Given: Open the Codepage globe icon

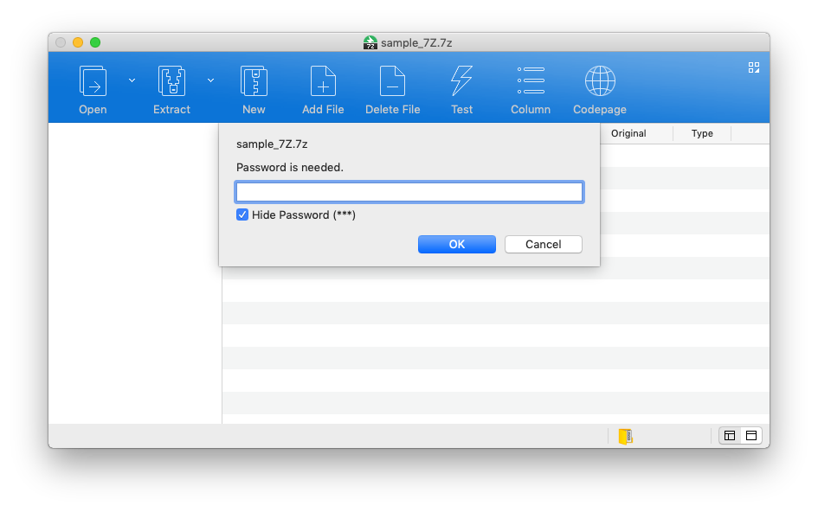Looking at the screenshot, I should point(600,81).
